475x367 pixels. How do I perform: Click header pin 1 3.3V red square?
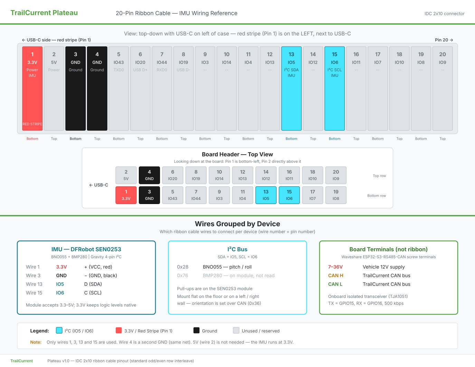point(126,195)
